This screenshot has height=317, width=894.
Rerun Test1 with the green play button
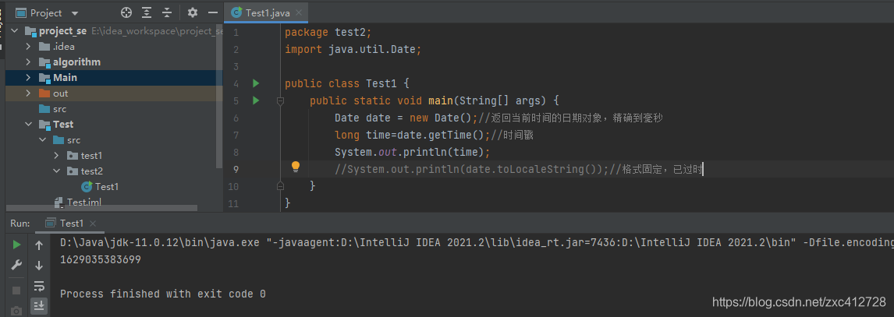16,245
